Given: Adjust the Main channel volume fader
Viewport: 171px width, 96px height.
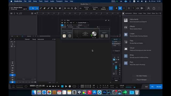Looking at the screenshot, I should click(116, 67).
